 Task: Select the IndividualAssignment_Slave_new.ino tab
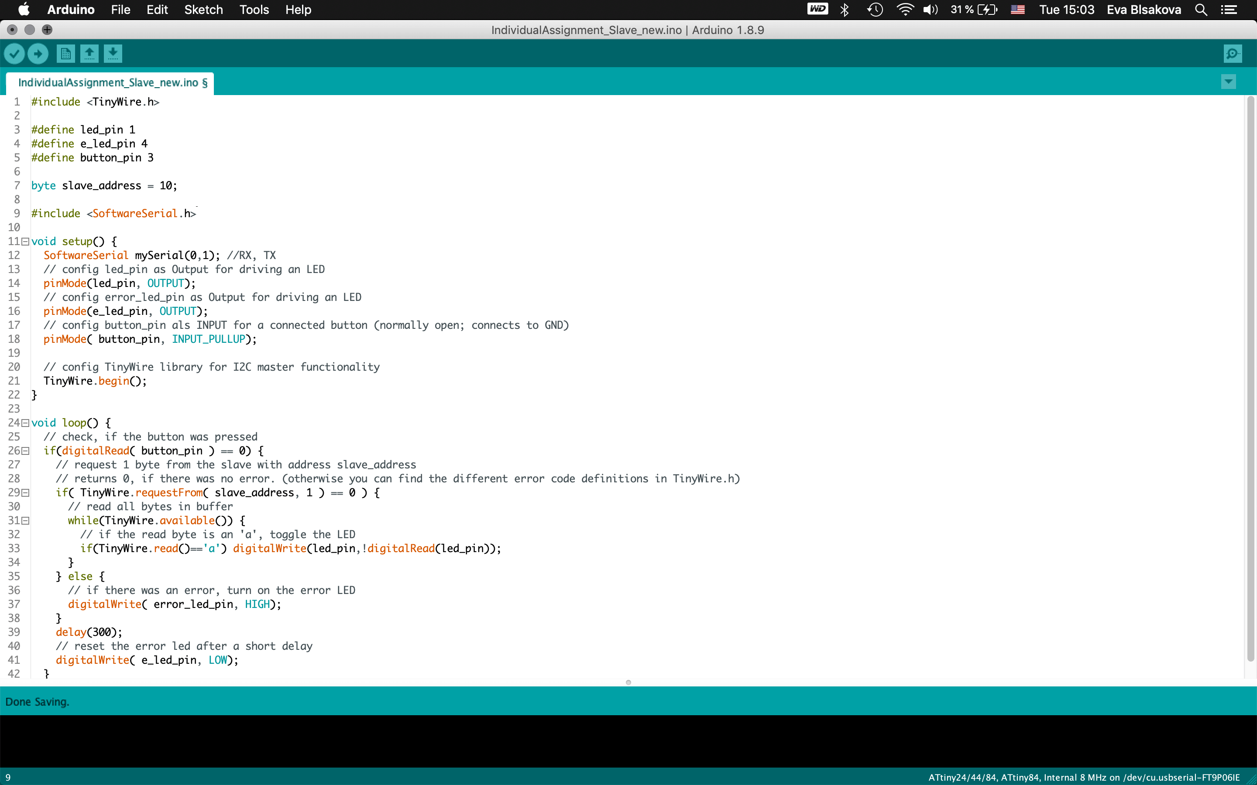112,82
